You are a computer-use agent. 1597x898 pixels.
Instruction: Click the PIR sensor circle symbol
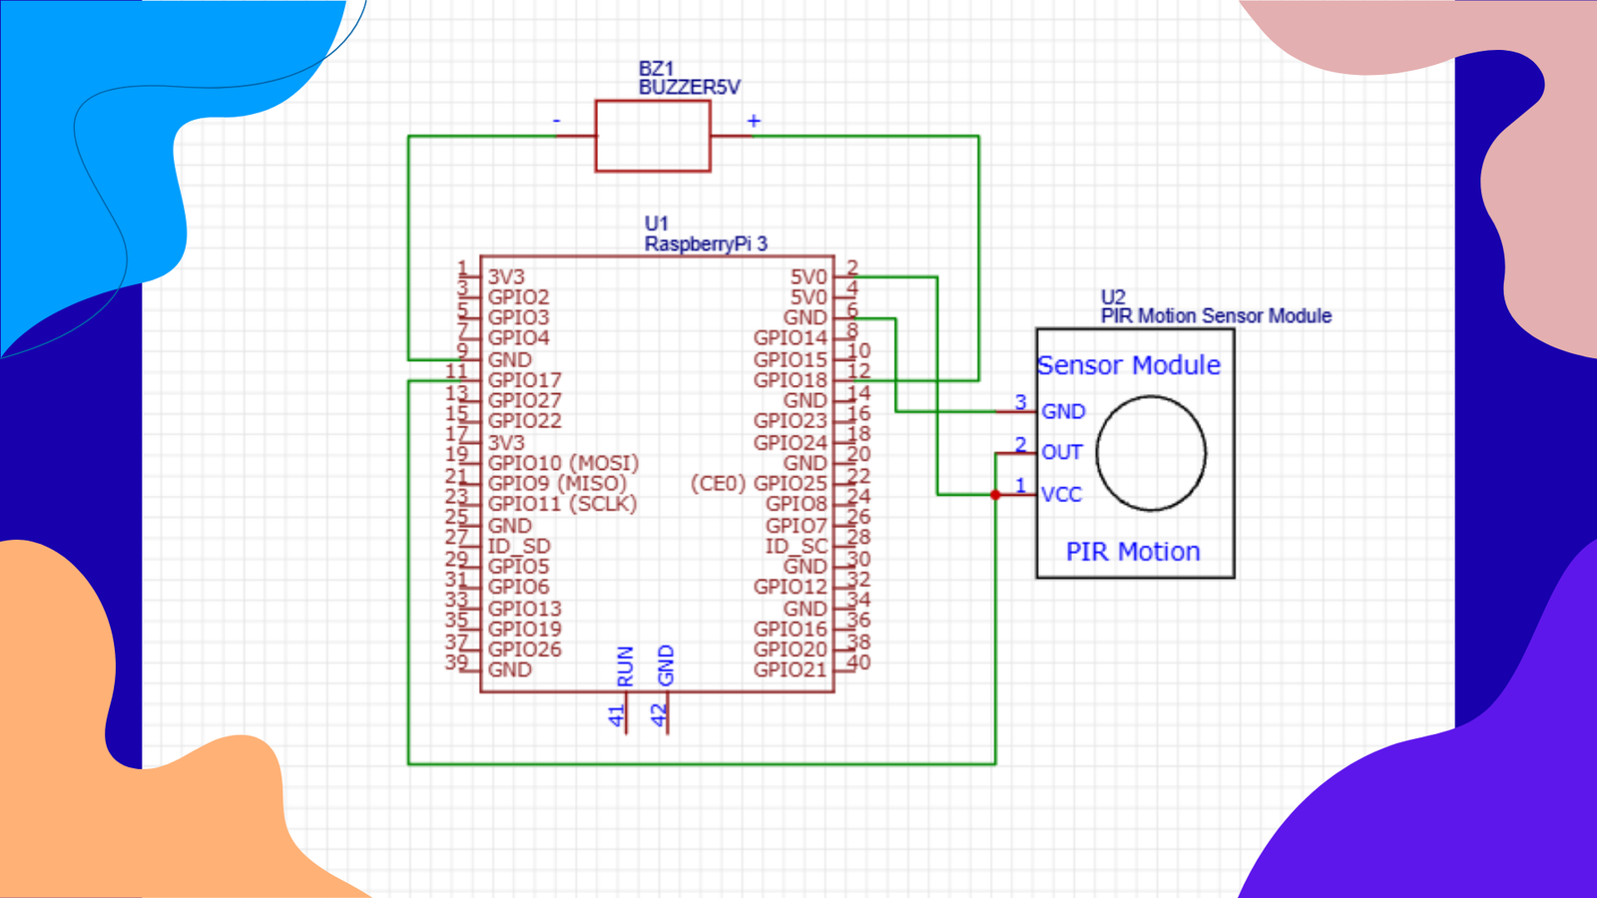(x=1151, y=453)
